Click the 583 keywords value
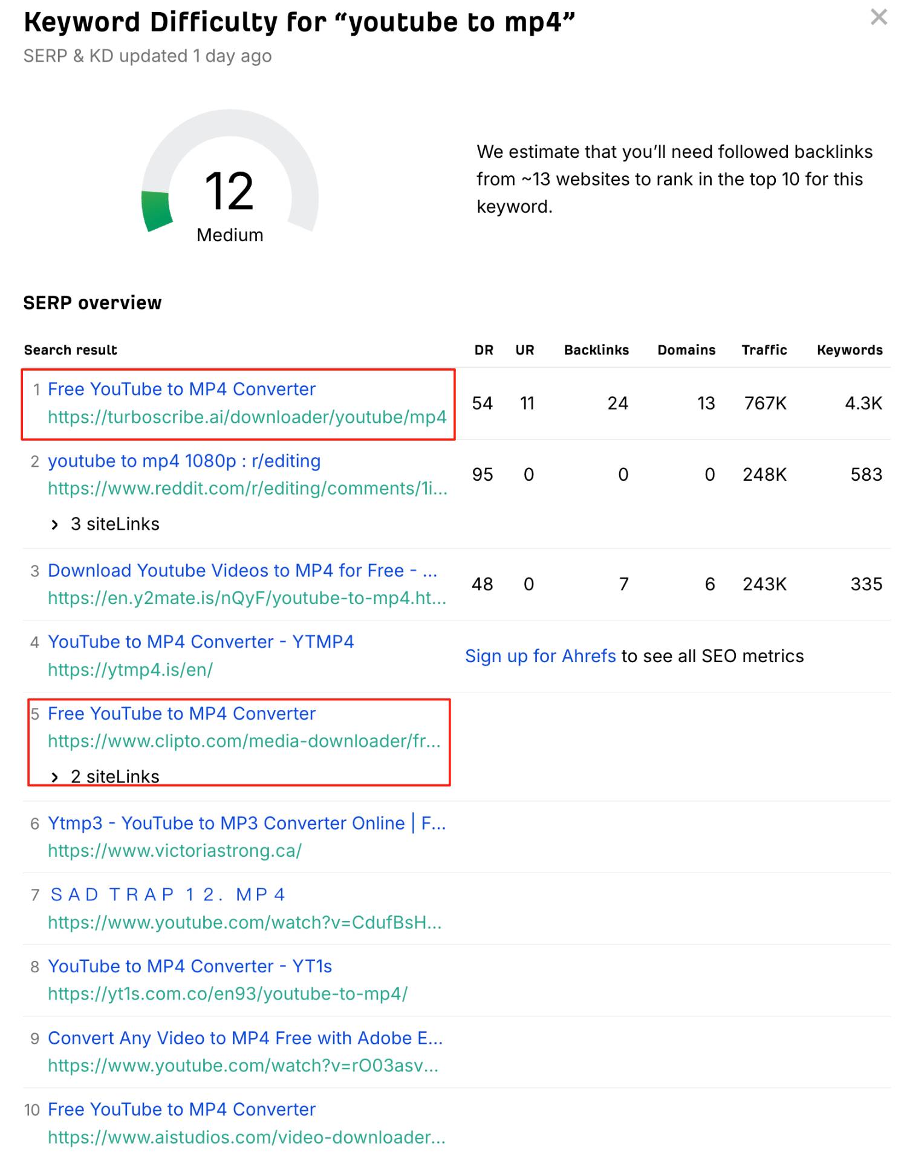The height and width of the screenshot is (1161, 904). (867, 475)
